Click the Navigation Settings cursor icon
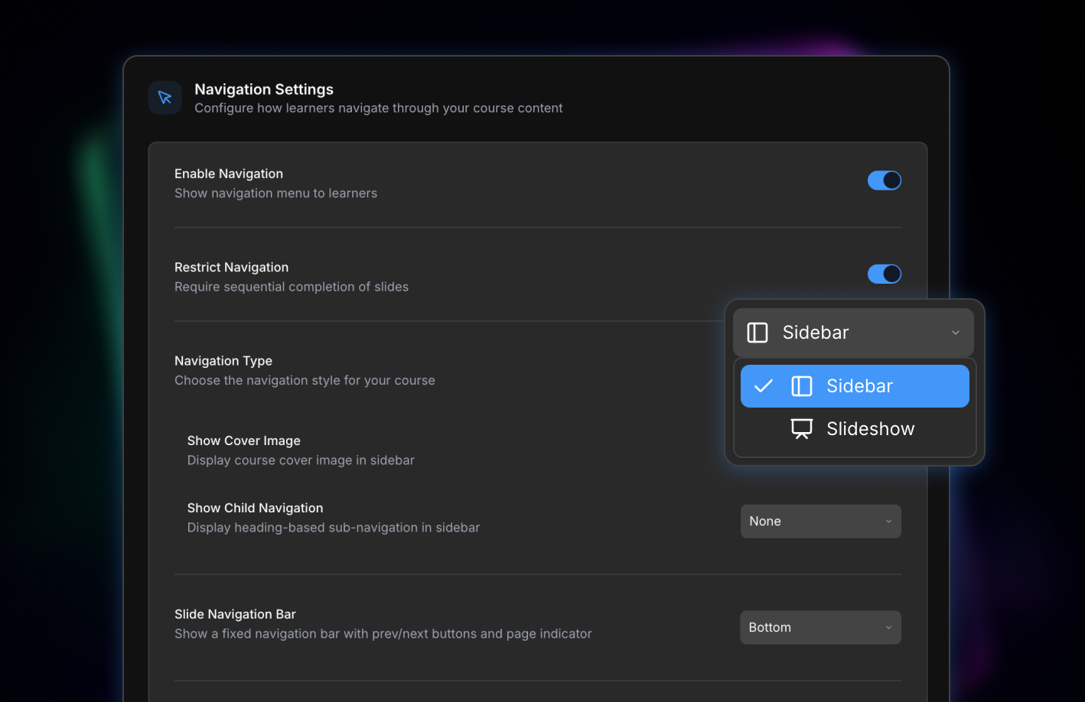This screenshot has height=702, width=1085. [x=165, y=98]
